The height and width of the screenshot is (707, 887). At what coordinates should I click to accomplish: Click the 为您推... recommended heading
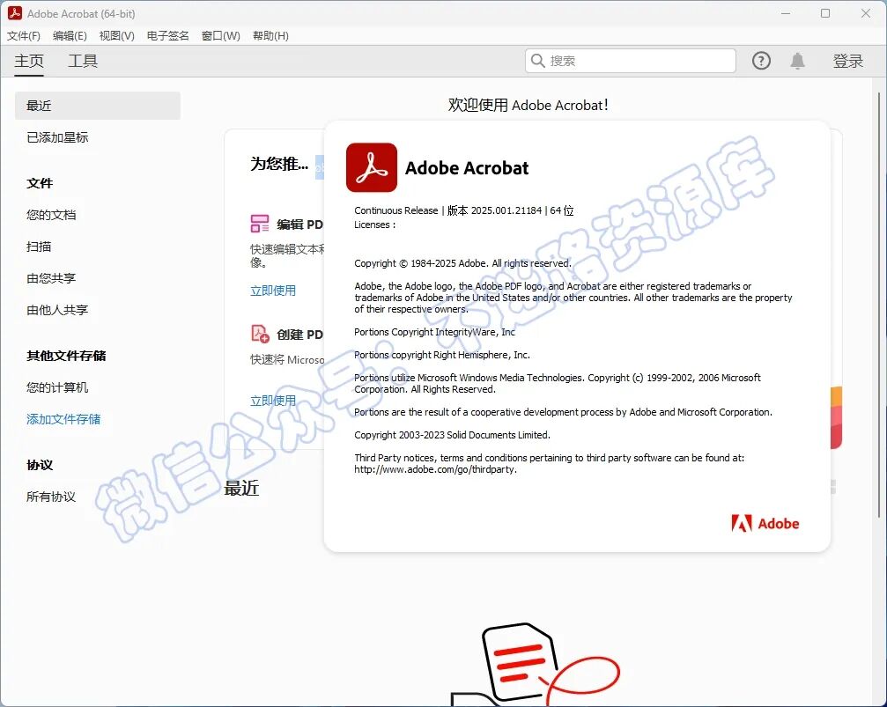point(279,164)
